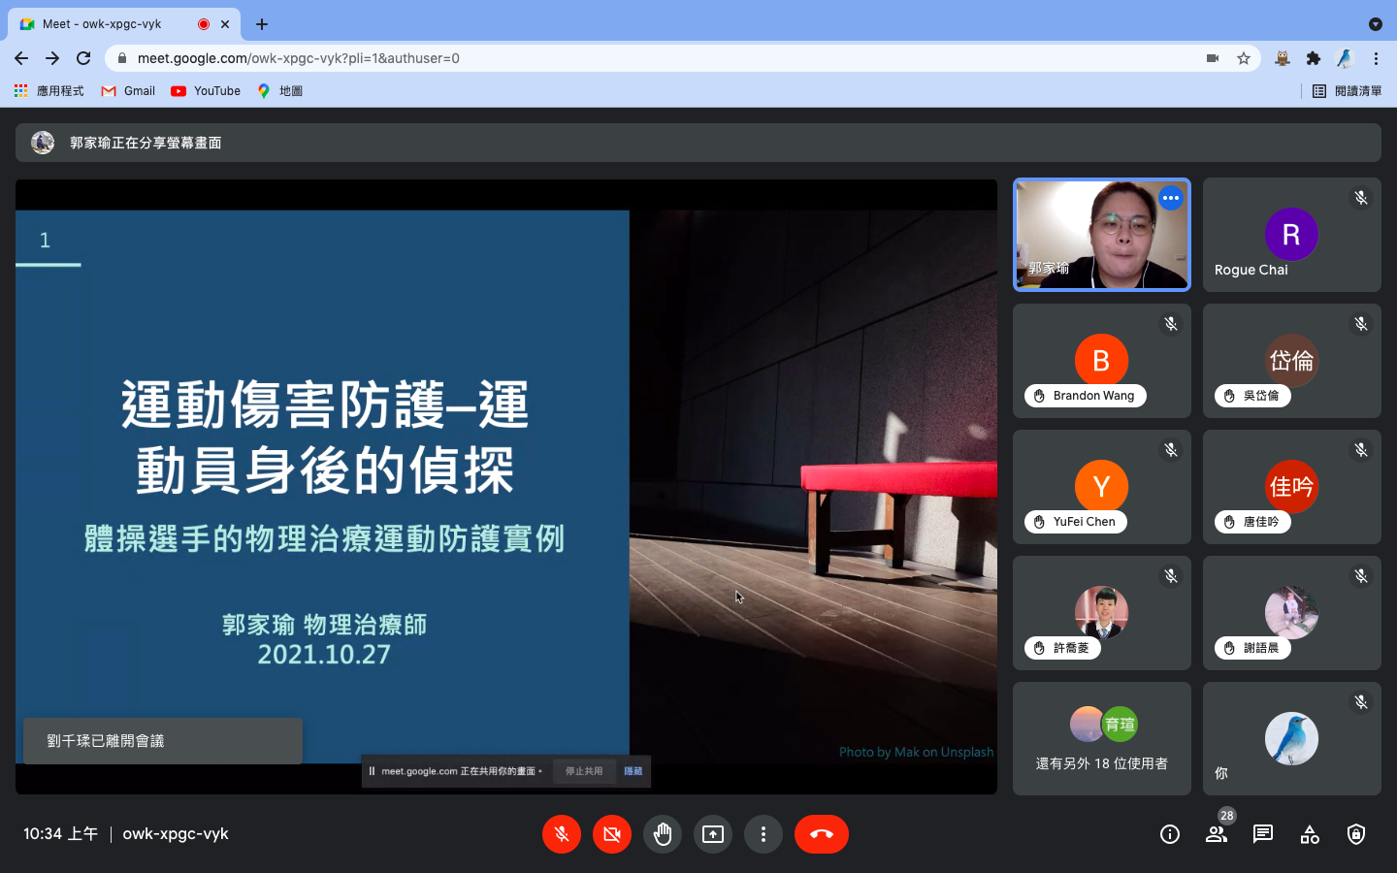The width and height of the screenshot is (1397, 873).
Task: Click owl extension icon
Action: [1283, 58]
